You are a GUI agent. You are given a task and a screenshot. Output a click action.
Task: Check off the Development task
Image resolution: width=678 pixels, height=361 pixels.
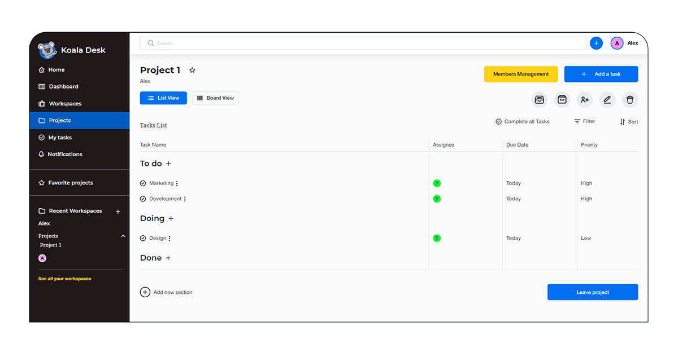point(143,199)
